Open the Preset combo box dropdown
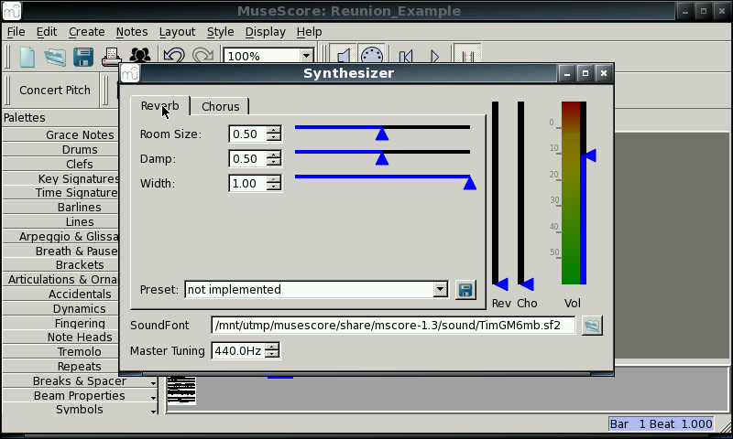733x439 pixels. click(440, 289)
